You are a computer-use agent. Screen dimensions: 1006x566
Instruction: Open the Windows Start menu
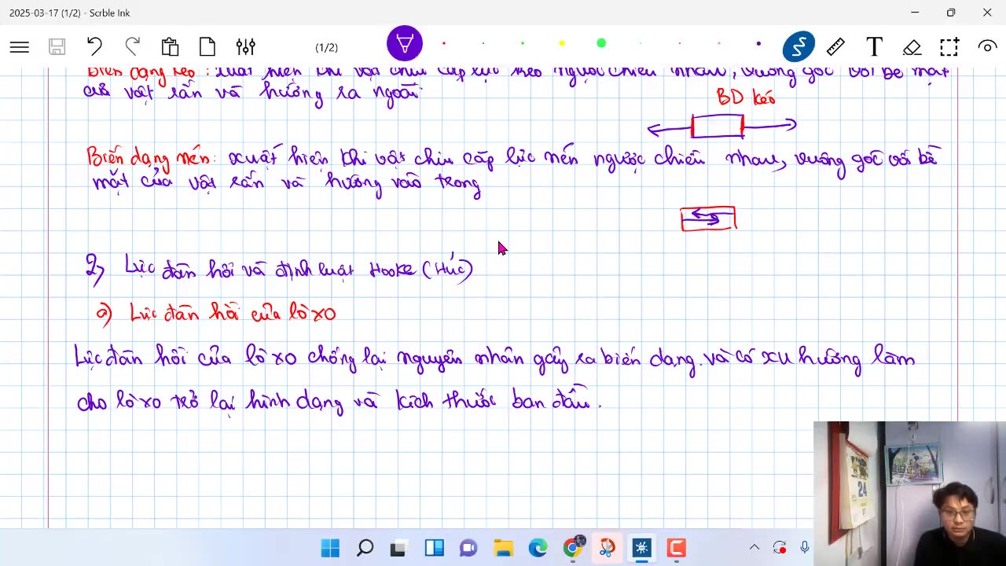[330, 548]
